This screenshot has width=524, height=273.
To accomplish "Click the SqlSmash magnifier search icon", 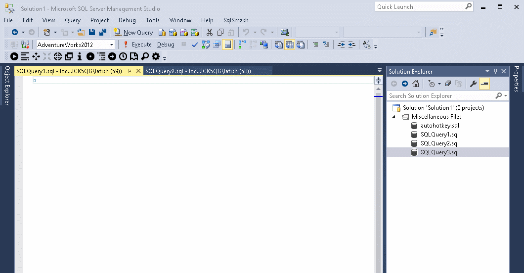I will 145,56.
